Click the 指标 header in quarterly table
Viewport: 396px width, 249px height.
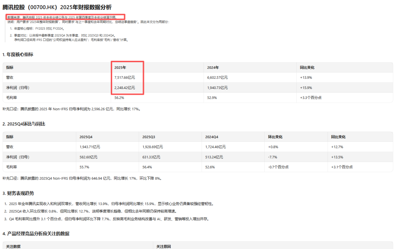(x=10, y=137)
